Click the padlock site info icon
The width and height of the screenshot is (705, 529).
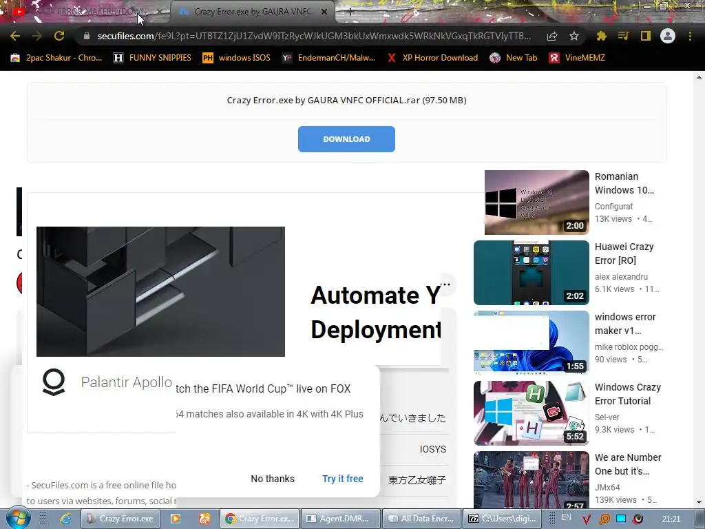[x=87, y=36]
